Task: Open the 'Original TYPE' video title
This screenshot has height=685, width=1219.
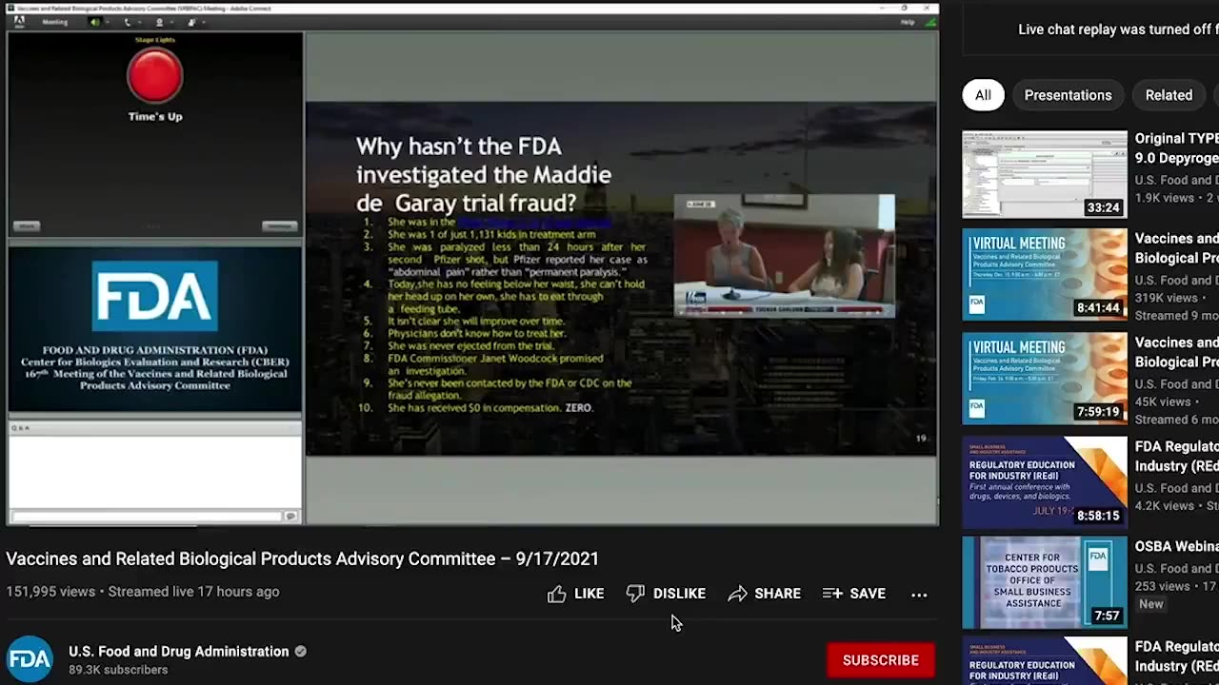Action: 1176,148
